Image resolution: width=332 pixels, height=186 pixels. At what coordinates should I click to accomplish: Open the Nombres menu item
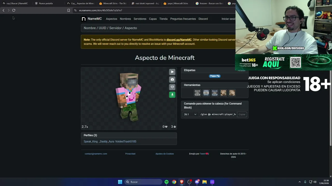(125, 19)
